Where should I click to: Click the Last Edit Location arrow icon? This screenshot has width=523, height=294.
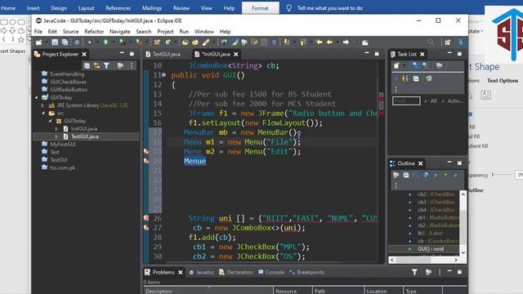(x=320, y=42)
